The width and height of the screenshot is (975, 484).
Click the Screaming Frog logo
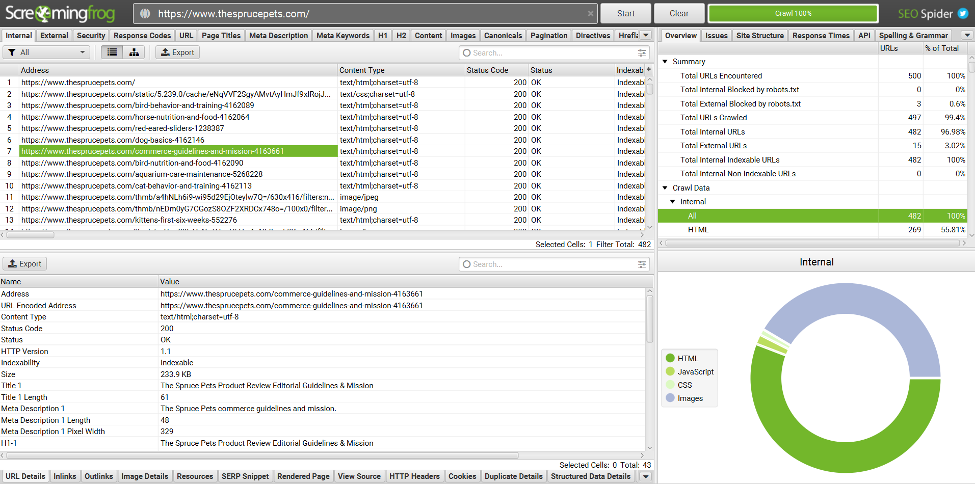[x=60, y=14]
